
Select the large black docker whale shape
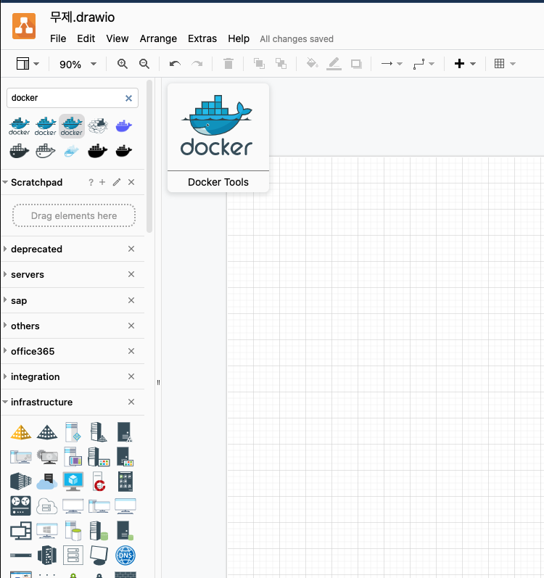(x=98, y=151)
